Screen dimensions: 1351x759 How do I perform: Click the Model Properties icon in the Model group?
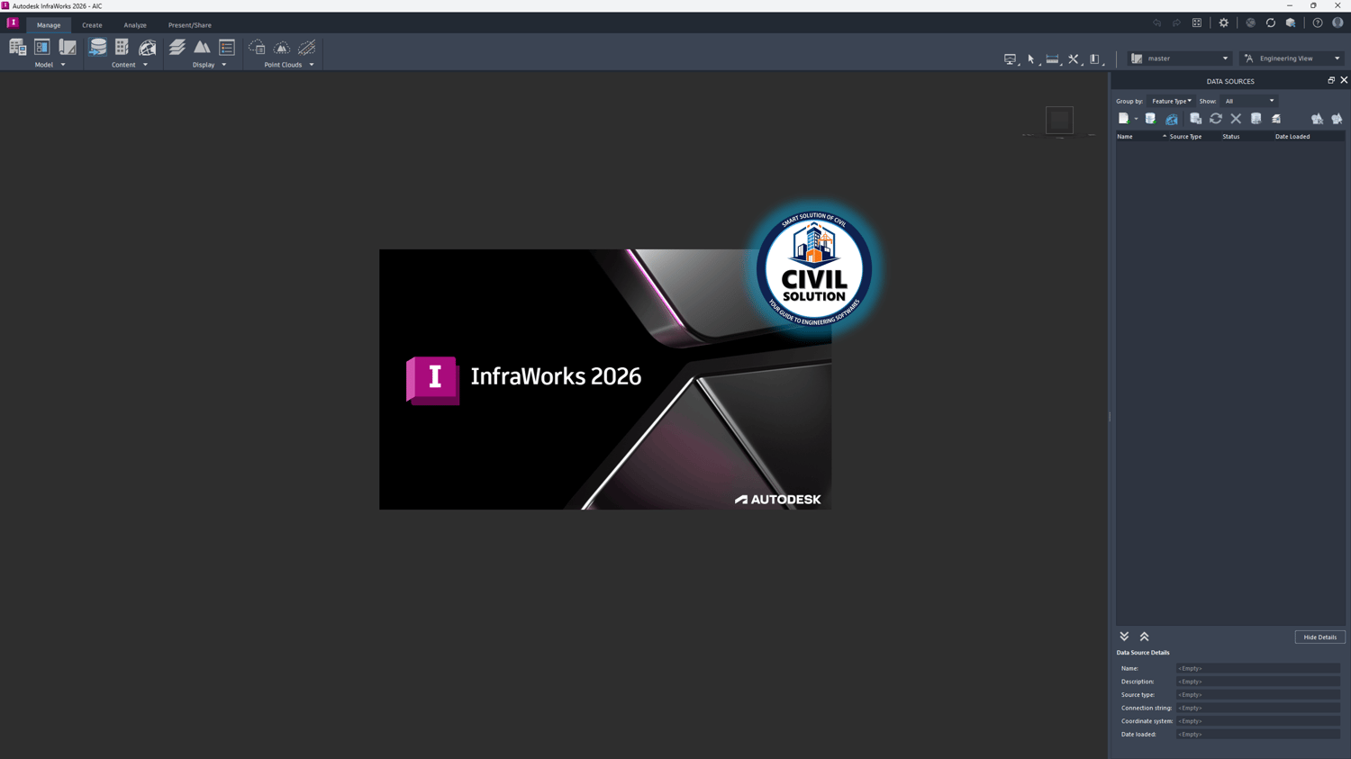point(42,48)
